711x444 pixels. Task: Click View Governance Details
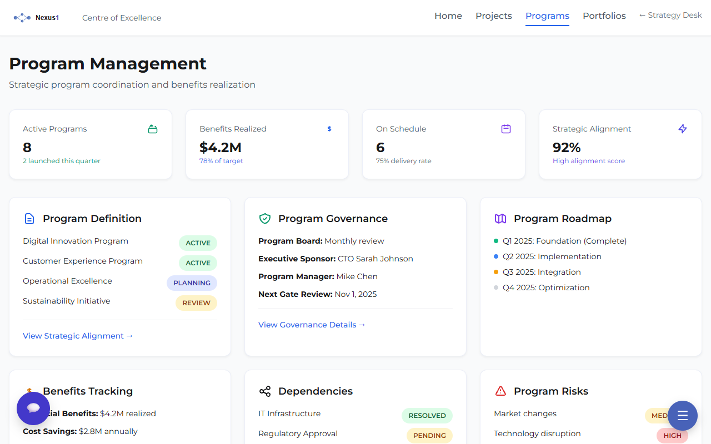click(312, 325)
